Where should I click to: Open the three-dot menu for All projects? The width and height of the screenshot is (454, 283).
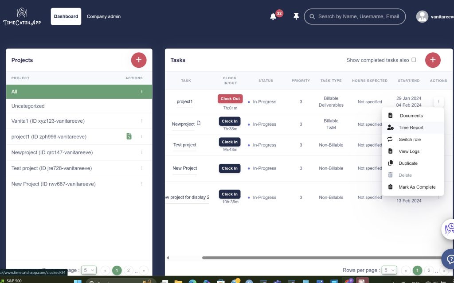142,92
